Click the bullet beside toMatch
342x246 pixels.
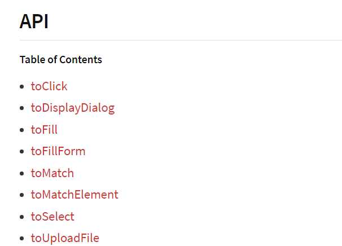pos(21,173)
